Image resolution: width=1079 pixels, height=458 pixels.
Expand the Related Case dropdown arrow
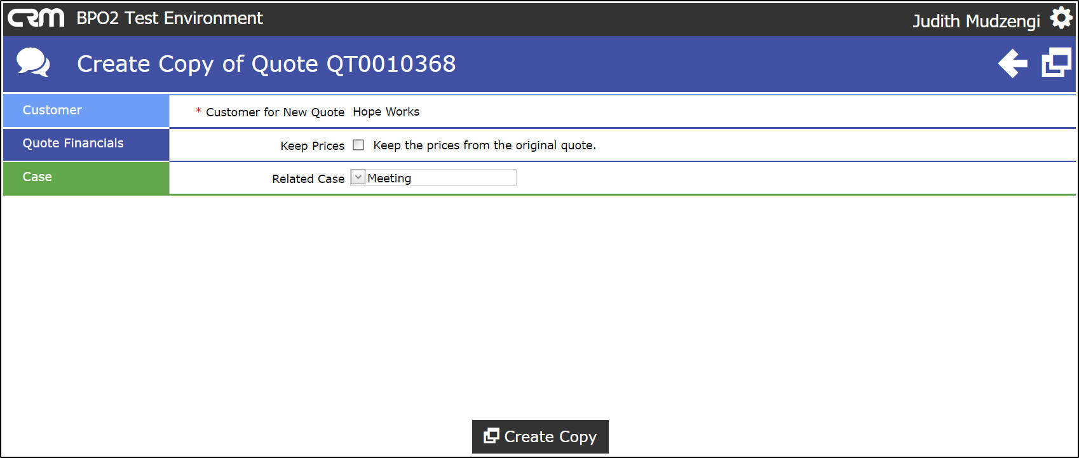(x=358, y=178)
